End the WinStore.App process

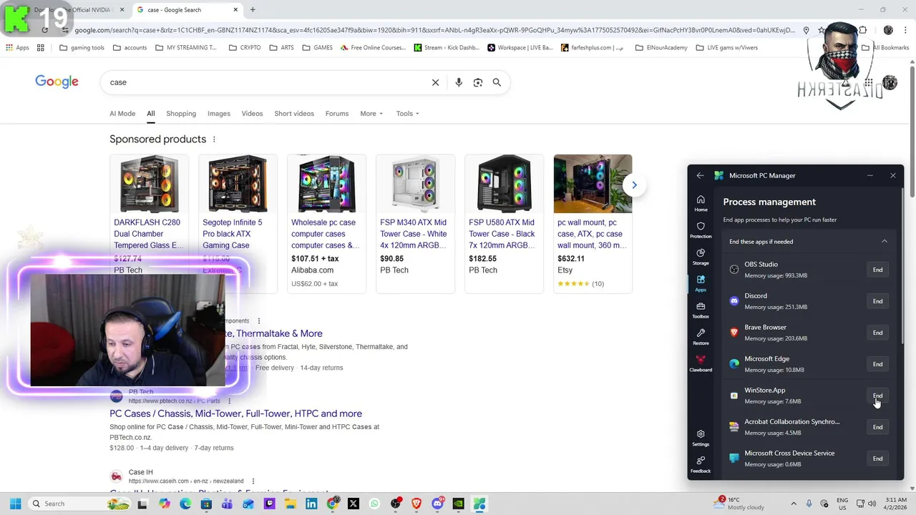pos(877,396)
